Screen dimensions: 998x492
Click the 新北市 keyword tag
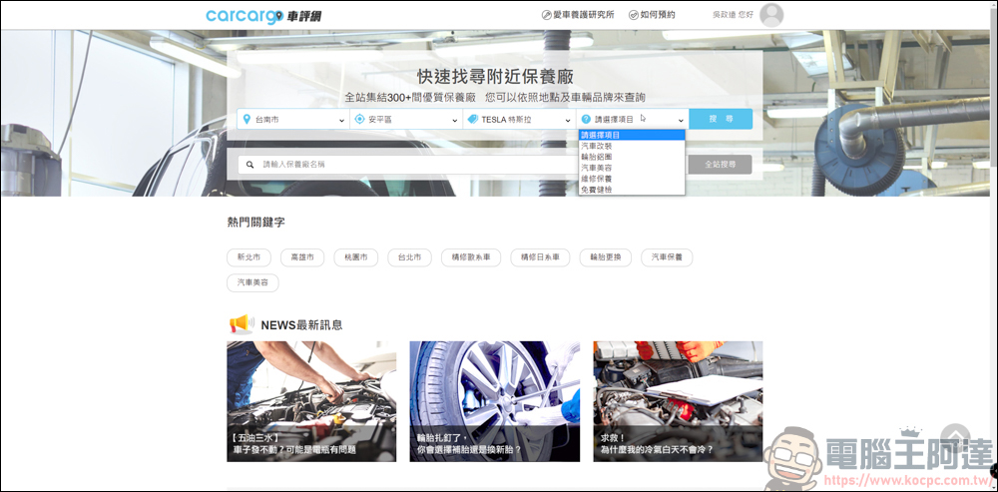click(249, 257)
